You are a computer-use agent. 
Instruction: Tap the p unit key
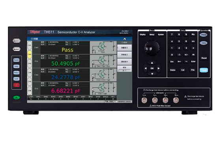coord(193,48)
